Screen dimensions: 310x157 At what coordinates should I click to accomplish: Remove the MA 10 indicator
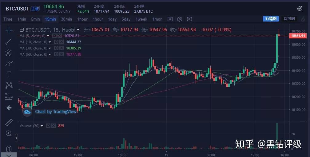[62, 42]
